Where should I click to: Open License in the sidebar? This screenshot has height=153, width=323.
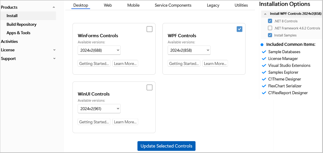(x=8, y=50)
